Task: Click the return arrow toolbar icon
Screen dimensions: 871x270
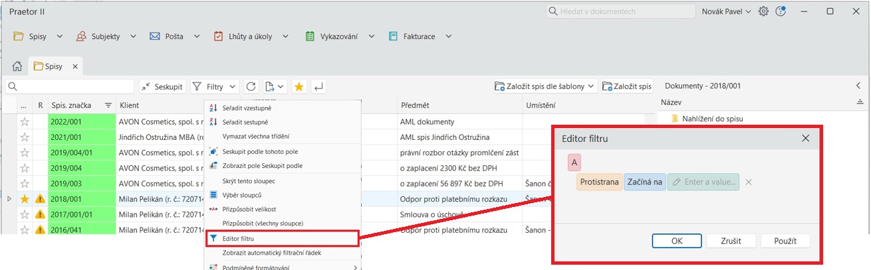Action: click(x=318, y=86)
